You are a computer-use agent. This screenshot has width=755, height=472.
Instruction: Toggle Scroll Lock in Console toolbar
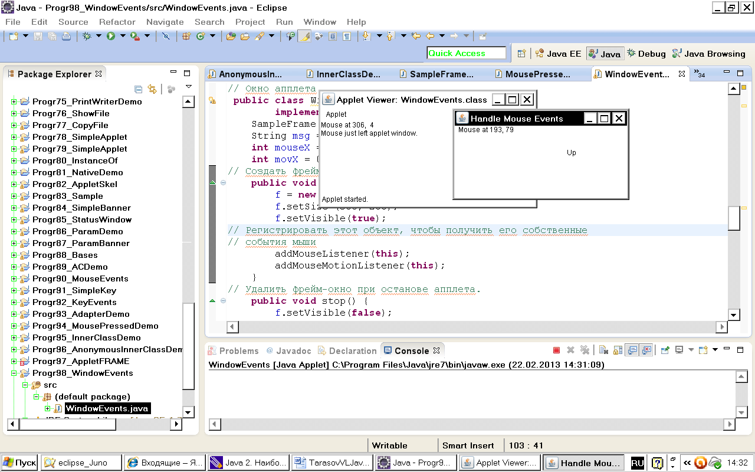click(x=618, y=350)
